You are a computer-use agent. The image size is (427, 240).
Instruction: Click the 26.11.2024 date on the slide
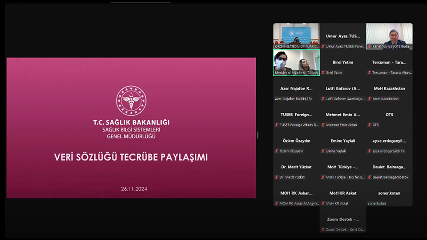[134, 188]
